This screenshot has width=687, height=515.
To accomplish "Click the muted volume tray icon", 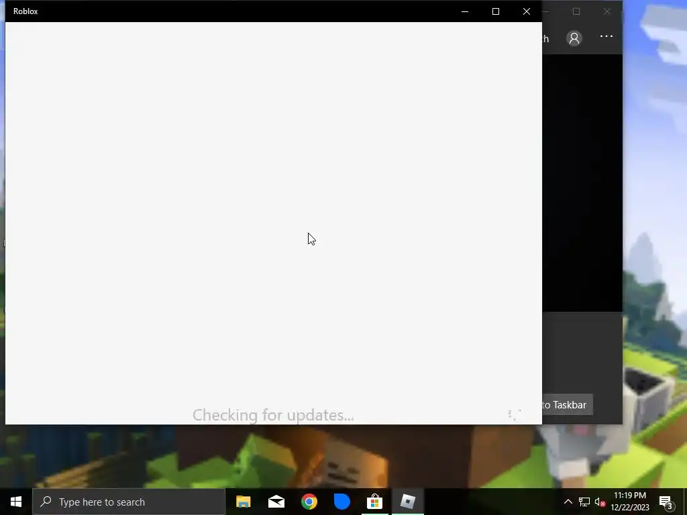I will (x=600, y=502).
